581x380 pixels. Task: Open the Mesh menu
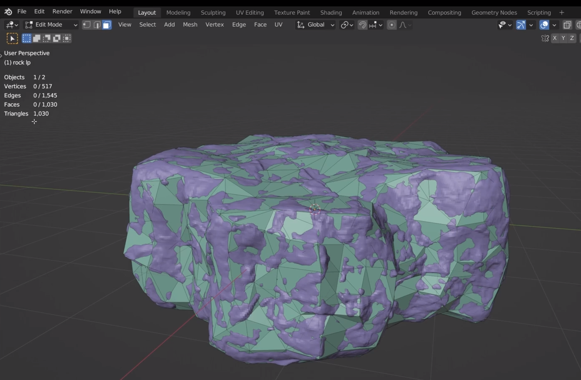pos(190,25)
